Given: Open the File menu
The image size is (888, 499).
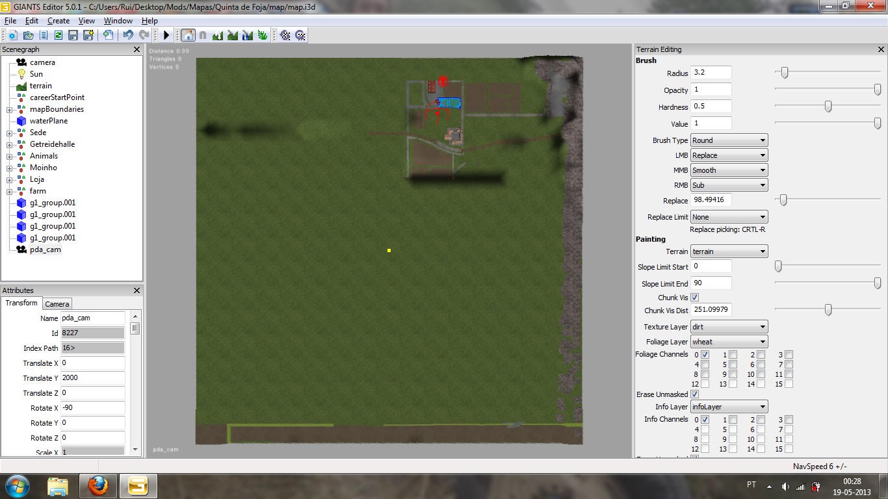Looking at the screenshot, I should click(10, 21).
